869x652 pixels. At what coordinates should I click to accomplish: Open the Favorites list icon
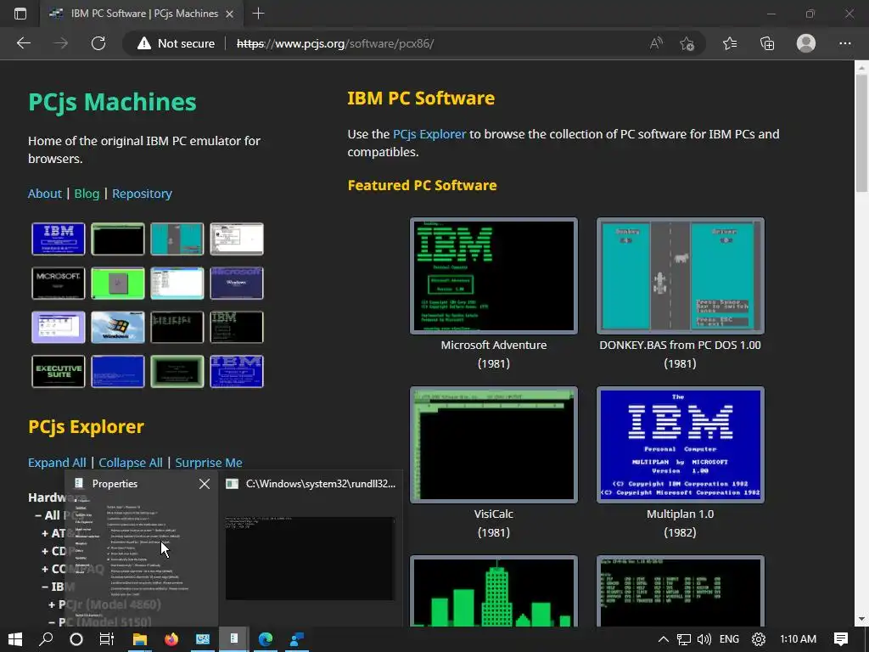730,43
